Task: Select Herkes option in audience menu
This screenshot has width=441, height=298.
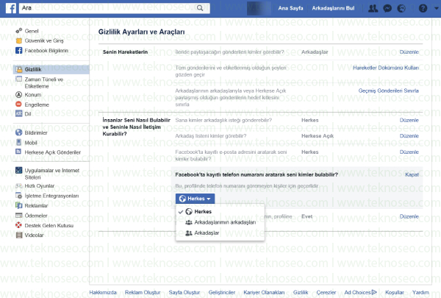Action: [x=220, y=211]
